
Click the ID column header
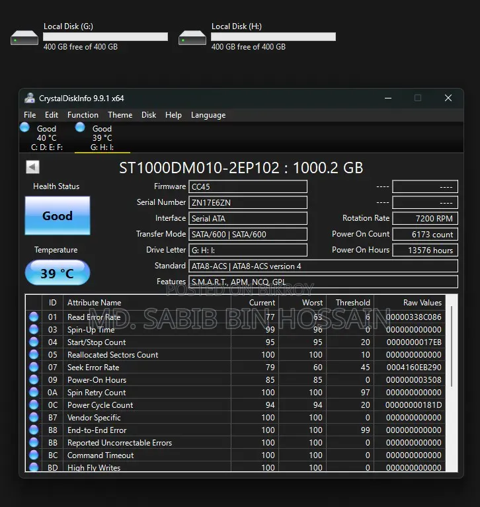click(52, 303)
